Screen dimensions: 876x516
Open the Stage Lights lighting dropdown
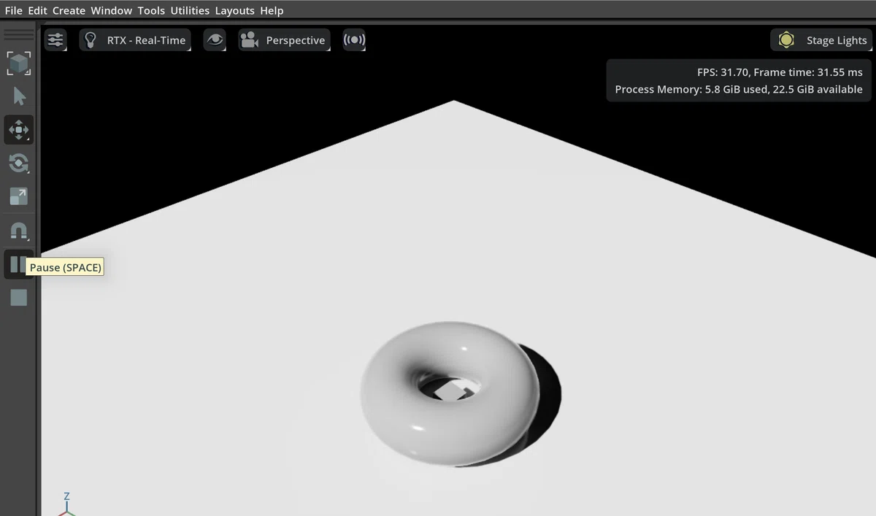pos(821,40)
